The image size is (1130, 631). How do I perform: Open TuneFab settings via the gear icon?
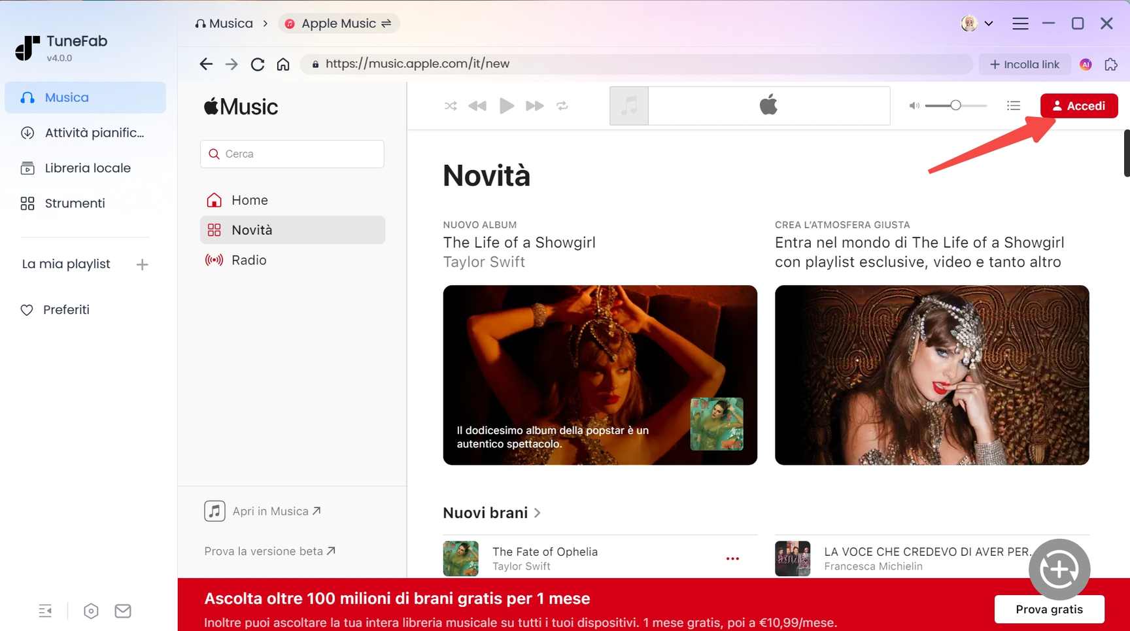91,610
